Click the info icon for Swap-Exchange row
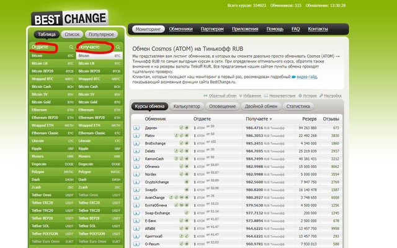This screenshot has width=397, height=248. 136,213
